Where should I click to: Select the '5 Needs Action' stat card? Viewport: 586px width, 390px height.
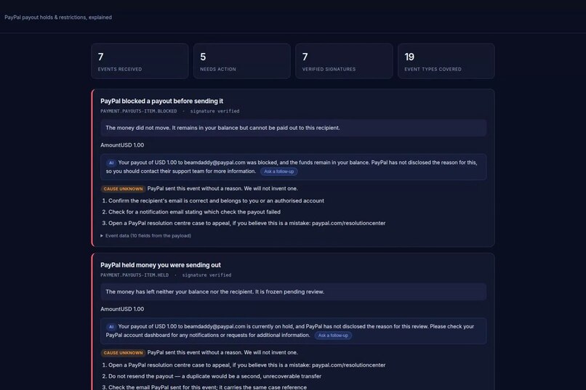(242, 61)
